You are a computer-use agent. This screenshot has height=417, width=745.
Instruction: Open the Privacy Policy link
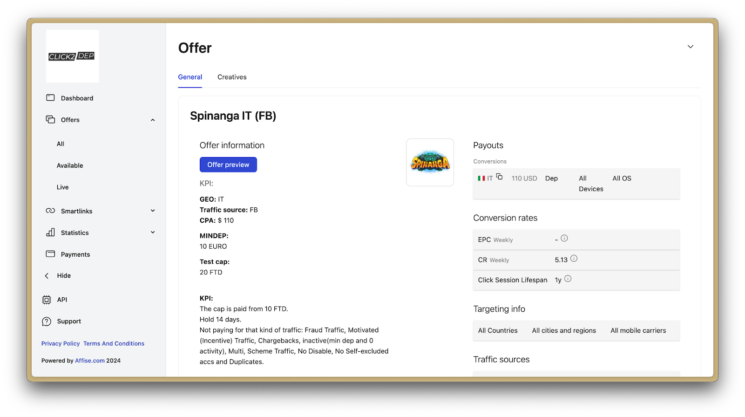pyautogui.click(x=61, y=343)
